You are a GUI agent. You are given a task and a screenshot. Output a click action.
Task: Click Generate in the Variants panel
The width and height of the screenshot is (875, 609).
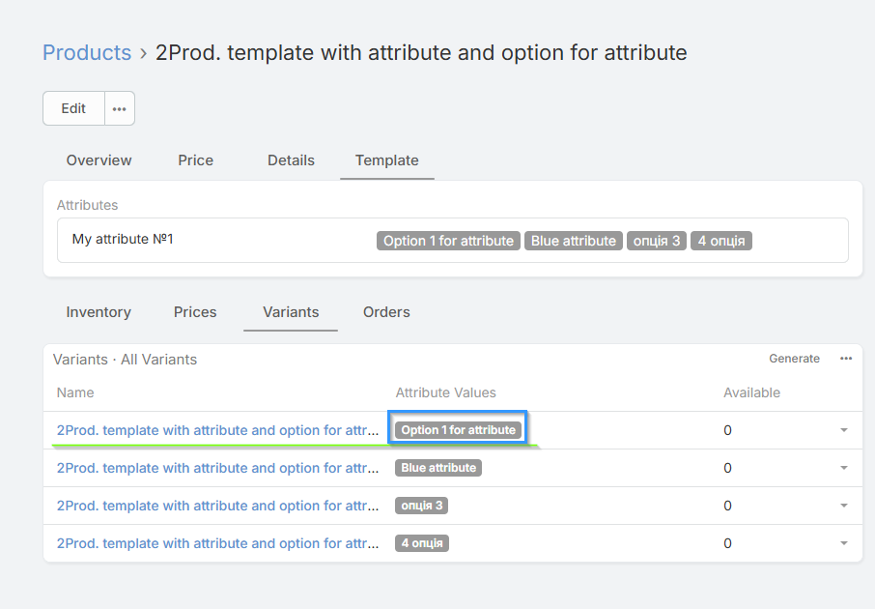[794, 359]
